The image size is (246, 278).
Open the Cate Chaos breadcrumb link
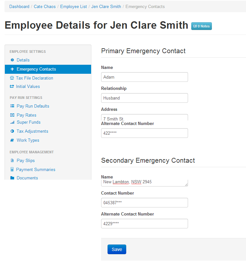[x=45, y=6]
